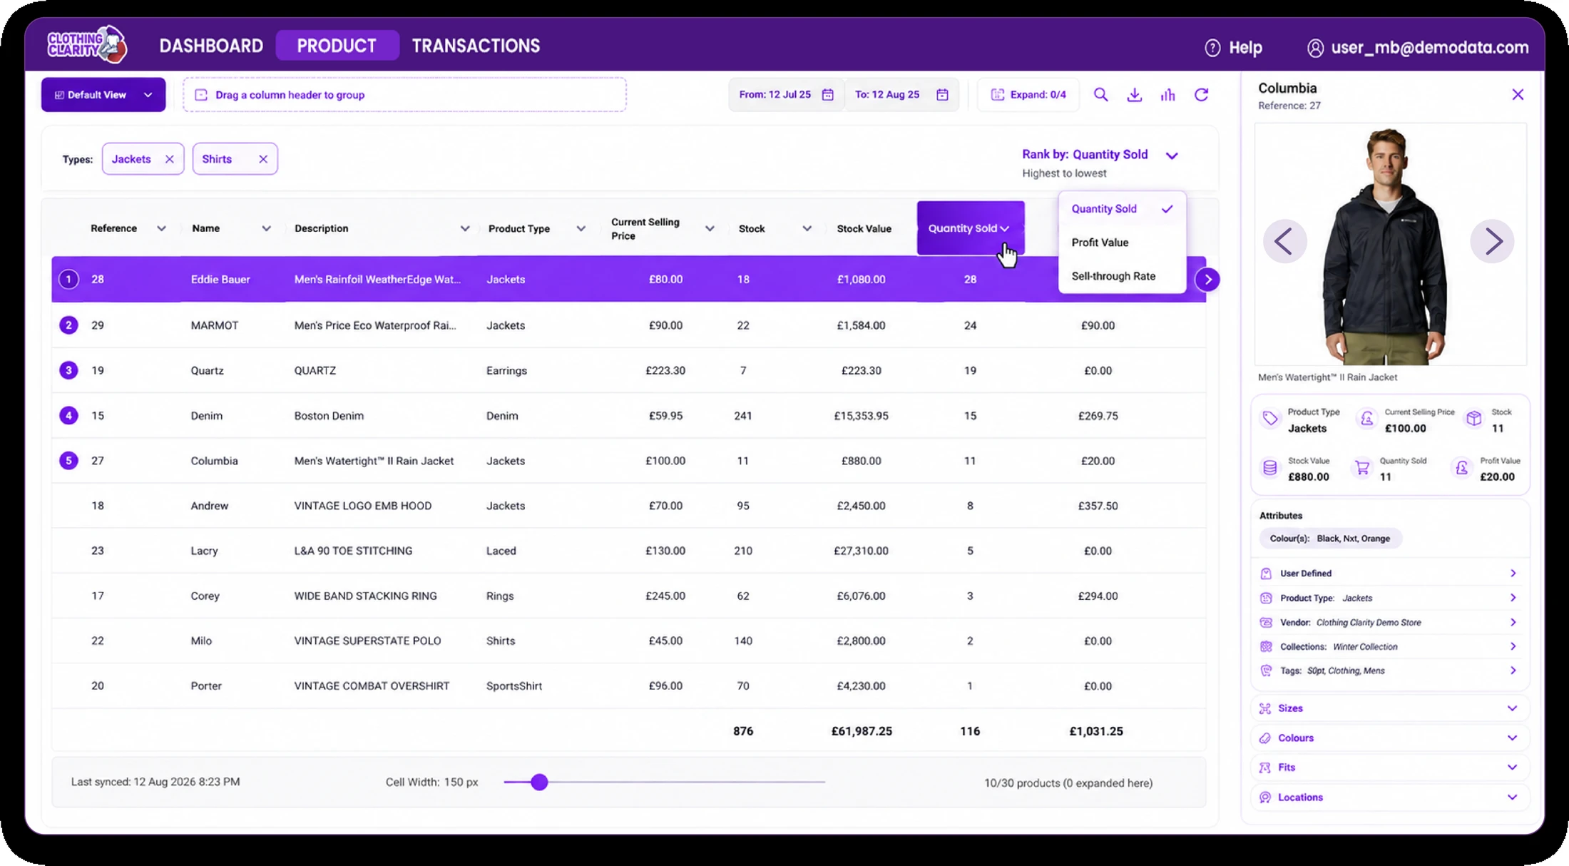Switch to the Transactions tab
This screenshot has width=1569, height=866.
click(x=476, y=46)
